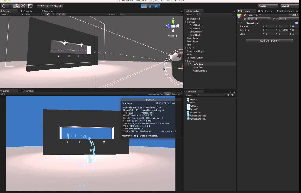Open the Layers dropdown

[268, 6]
